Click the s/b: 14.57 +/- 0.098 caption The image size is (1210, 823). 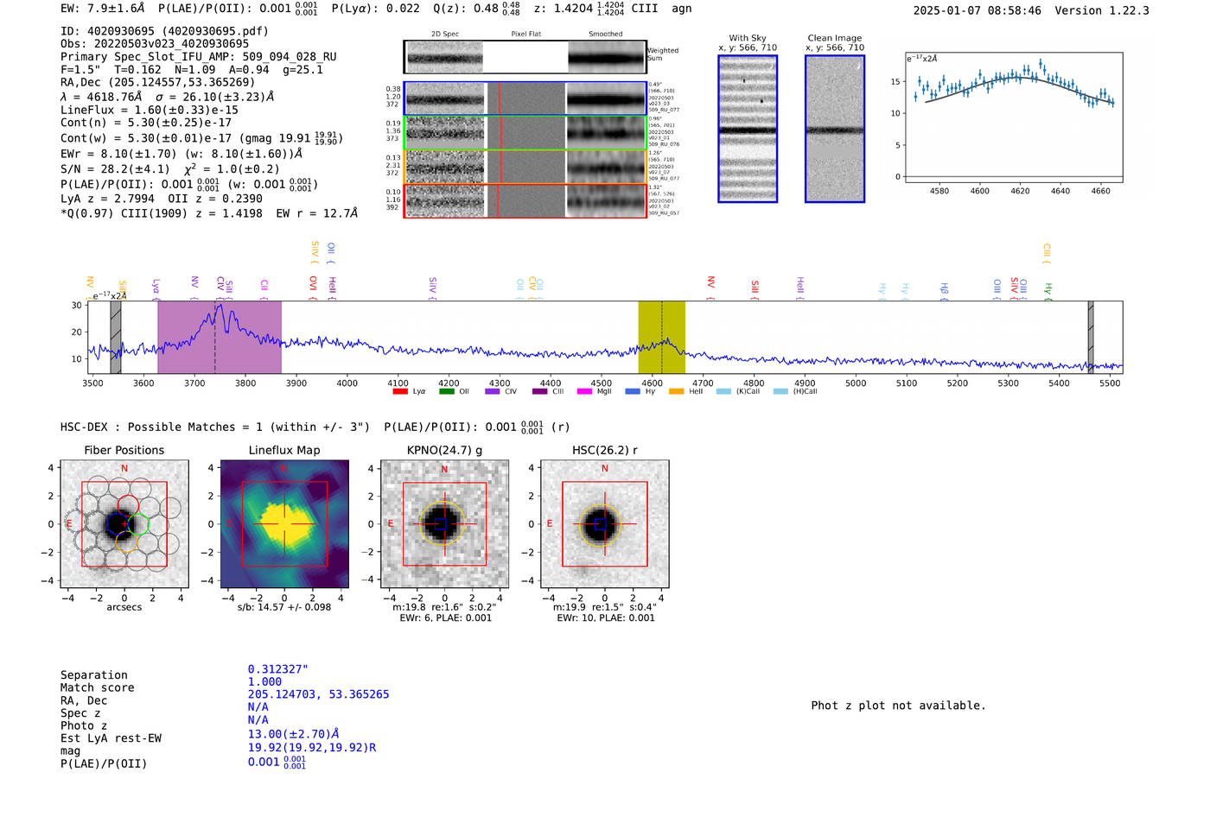coord(284,607)
